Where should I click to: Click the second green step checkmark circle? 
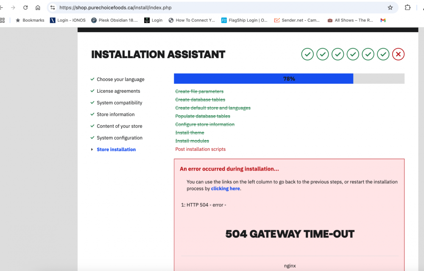point(323,54)
